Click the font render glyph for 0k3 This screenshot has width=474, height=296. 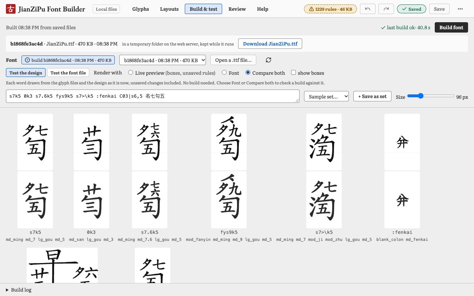click(x=91, y=200)
